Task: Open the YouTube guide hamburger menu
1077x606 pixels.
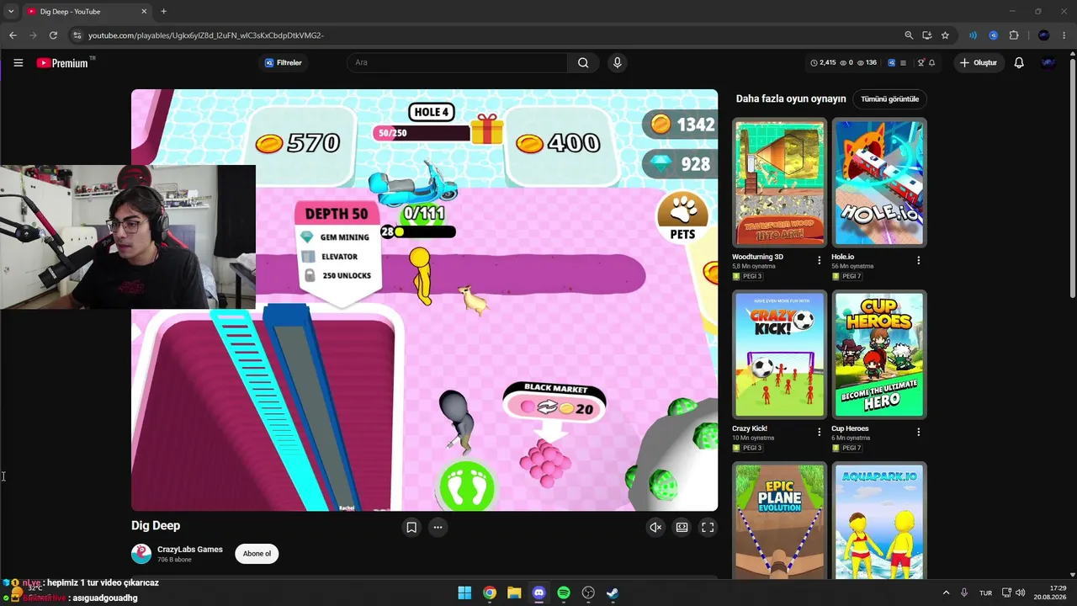Action: (18, 62)
